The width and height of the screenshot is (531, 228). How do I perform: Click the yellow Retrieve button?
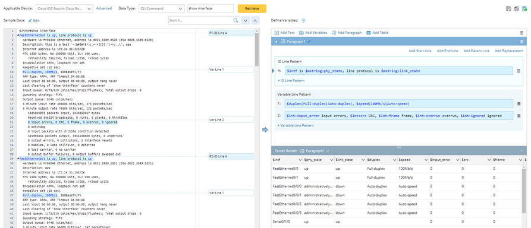252,8
